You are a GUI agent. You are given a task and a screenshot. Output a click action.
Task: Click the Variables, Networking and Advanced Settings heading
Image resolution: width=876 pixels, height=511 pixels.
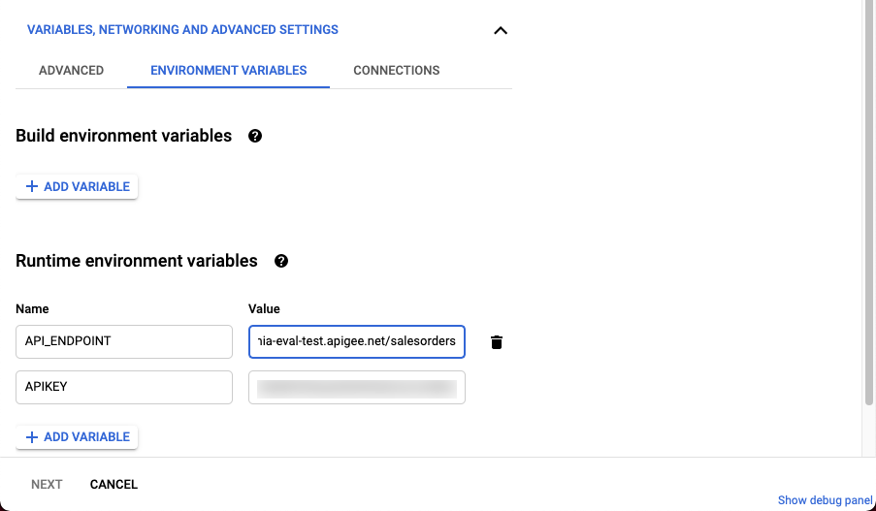pos(182,30)
